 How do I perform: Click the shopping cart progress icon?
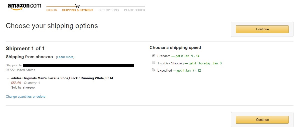click(77, 6)
